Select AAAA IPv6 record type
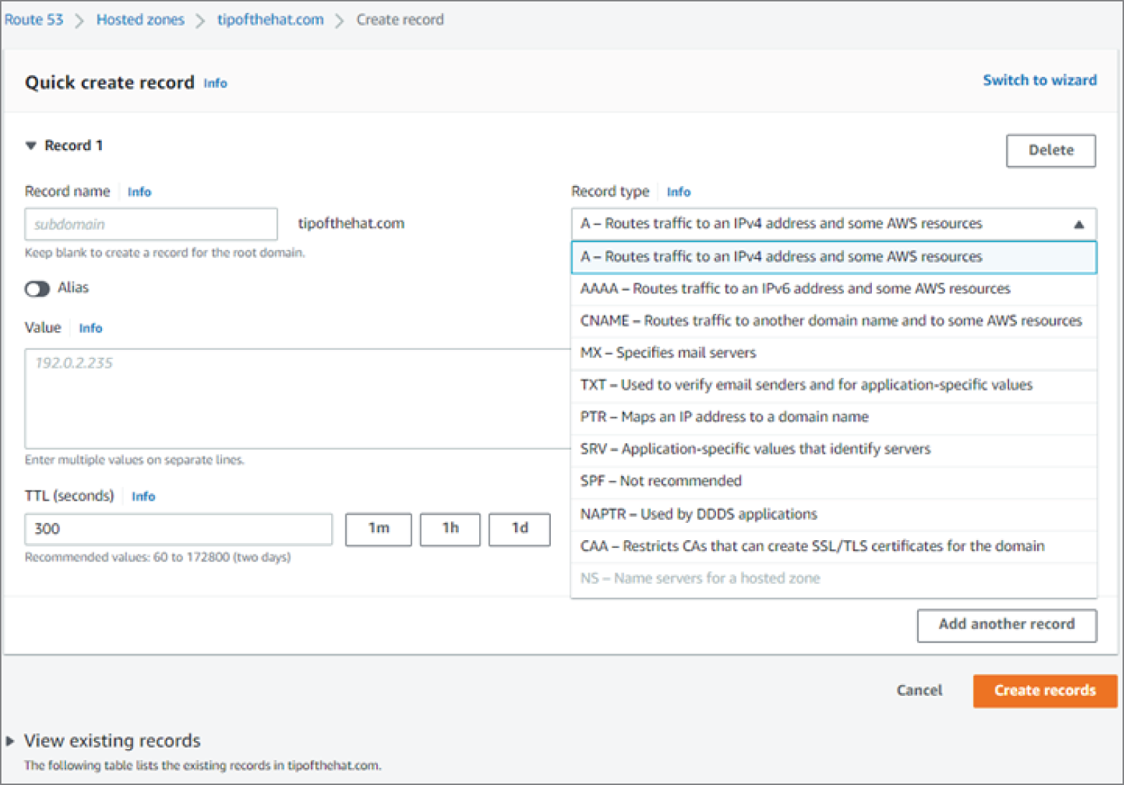Screen dimensions: 1124x785 pos(833,289)
